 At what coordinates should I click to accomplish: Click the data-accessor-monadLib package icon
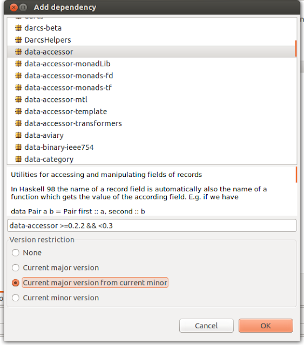pyautogui.click(x=18, y=64)
